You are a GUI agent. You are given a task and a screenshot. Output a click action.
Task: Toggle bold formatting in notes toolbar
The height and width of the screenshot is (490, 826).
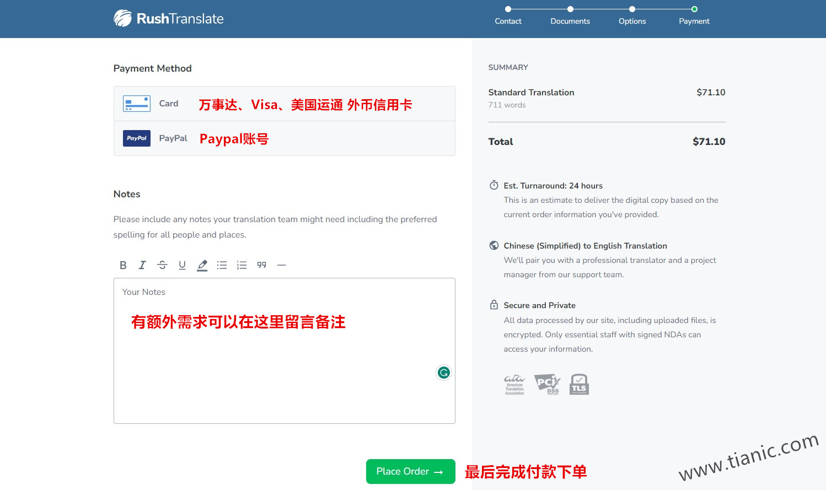123,265
